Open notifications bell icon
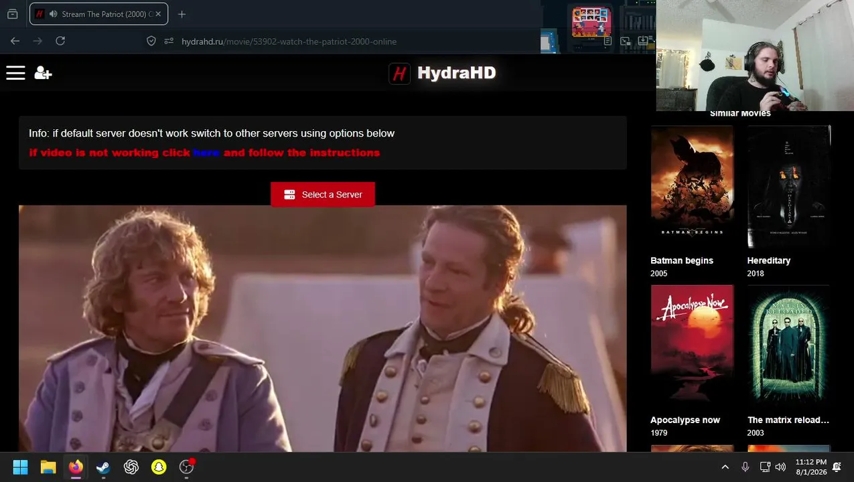This screenshot has height=482, width=854. click(837, 467)
